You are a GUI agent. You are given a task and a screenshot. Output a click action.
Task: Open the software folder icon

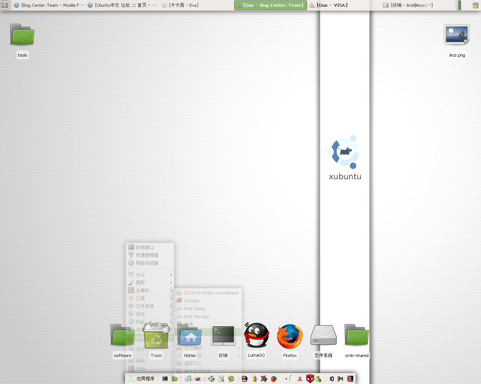click(122, 335)
